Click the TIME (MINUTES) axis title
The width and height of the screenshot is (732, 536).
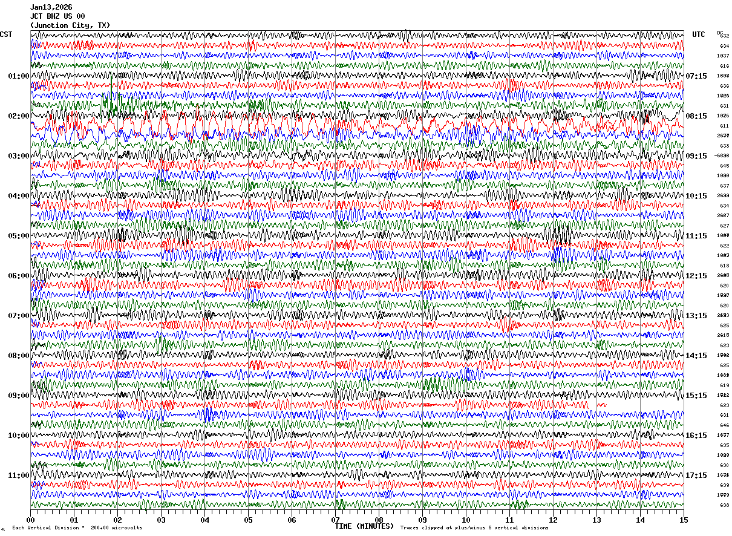364,526
